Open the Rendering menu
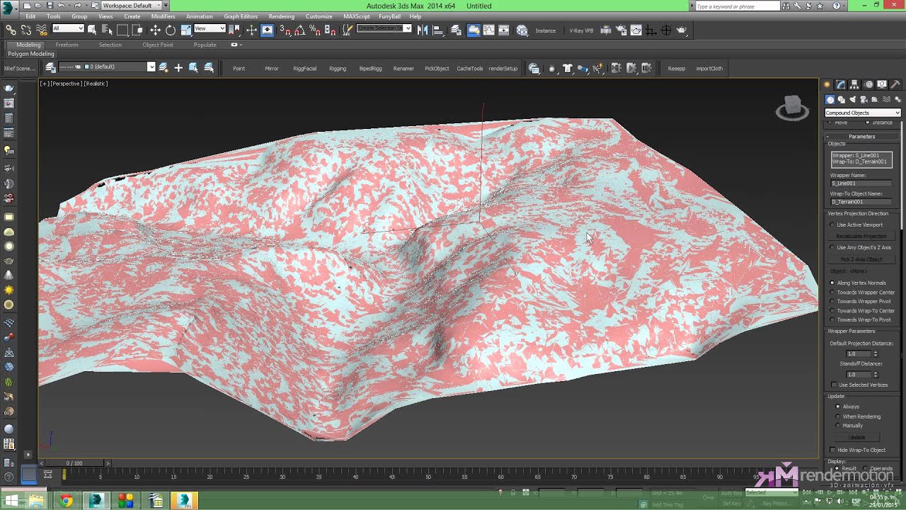Image resolution: width=906 pixels, height=510 pixels. click(x=281, y=16)
